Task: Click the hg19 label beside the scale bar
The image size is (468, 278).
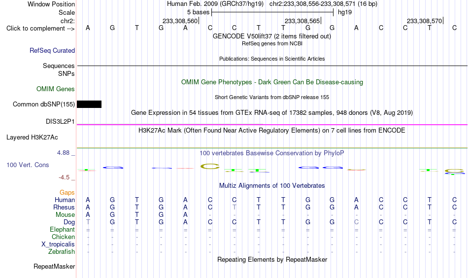Action: pos(345,12)
